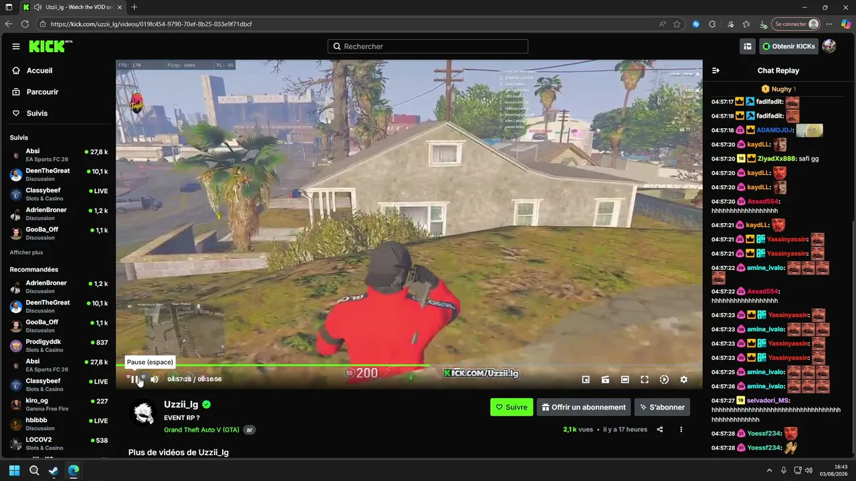The width and height of the screenshot is (856, 481).
Task: Open the Copilot icon in browser toolbar
Action: [846, 24]
